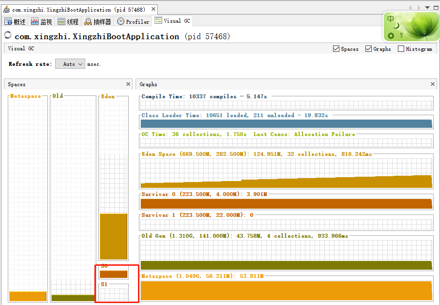
Task: Click the Eden Space graph area
Action: pyautogui.click(x=286, y=173)
